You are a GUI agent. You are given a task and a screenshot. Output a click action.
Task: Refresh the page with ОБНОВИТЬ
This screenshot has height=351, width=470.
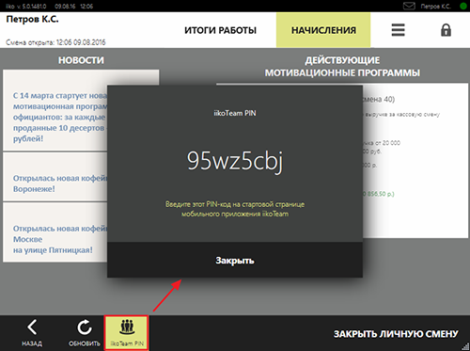(85, 333)
